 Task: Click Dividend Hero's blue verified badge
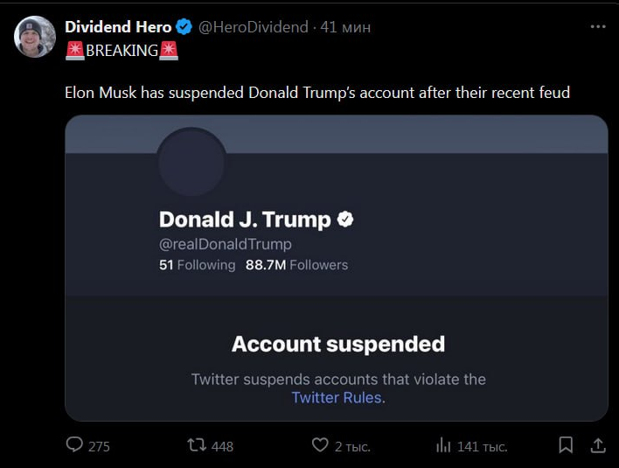coord(184,27)
